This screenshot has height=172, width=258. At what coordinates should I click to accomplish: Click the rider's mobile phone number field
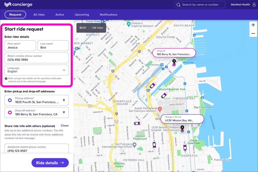click(37, 58)
